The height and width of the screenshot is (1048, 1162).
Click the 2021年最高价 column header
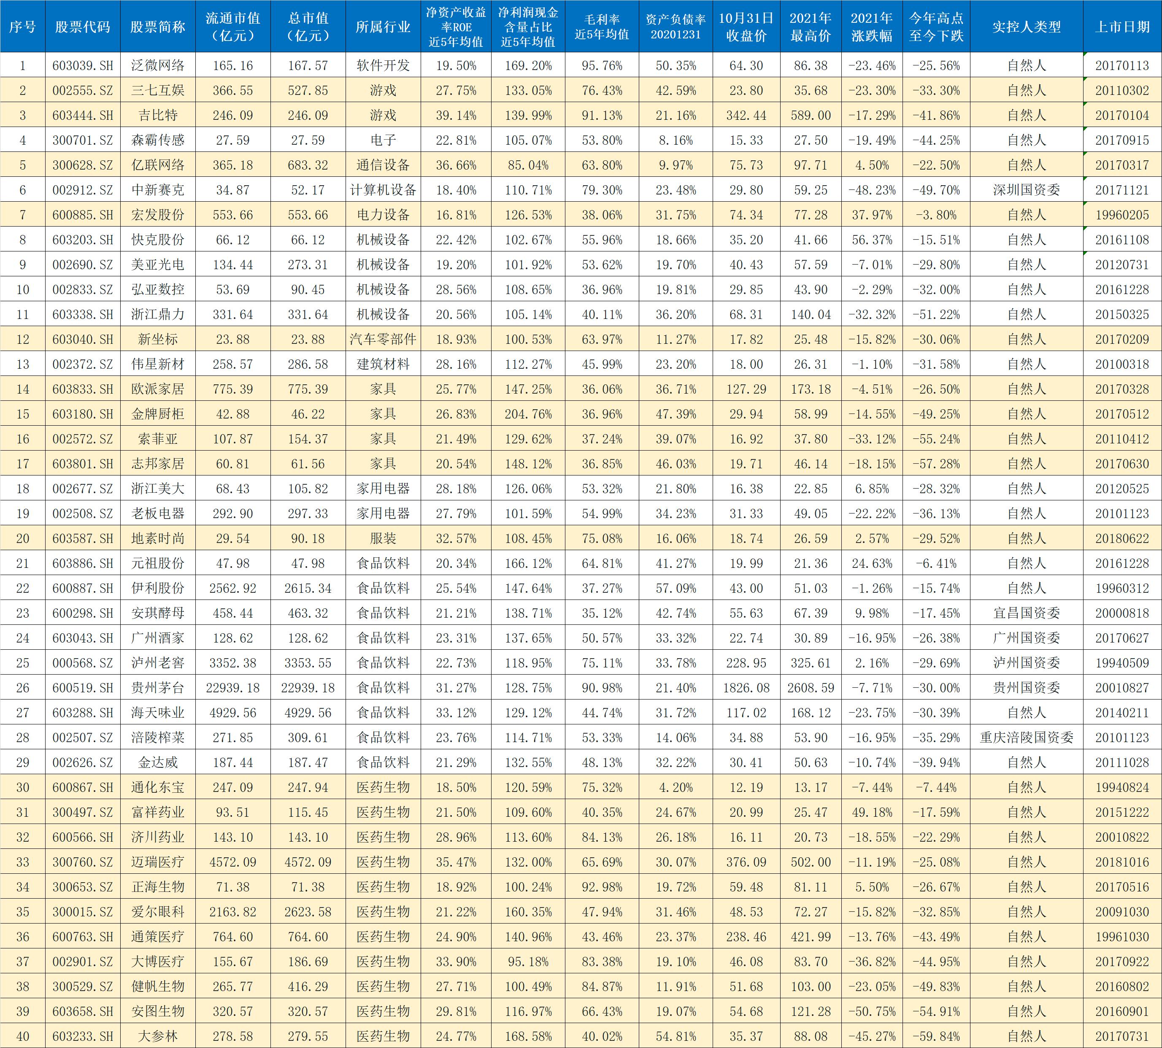810,27
